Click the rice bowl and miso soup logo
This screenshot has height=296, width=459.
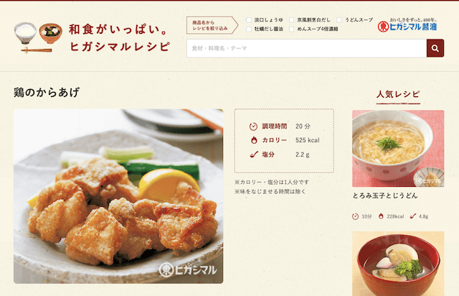pos(38,37)
